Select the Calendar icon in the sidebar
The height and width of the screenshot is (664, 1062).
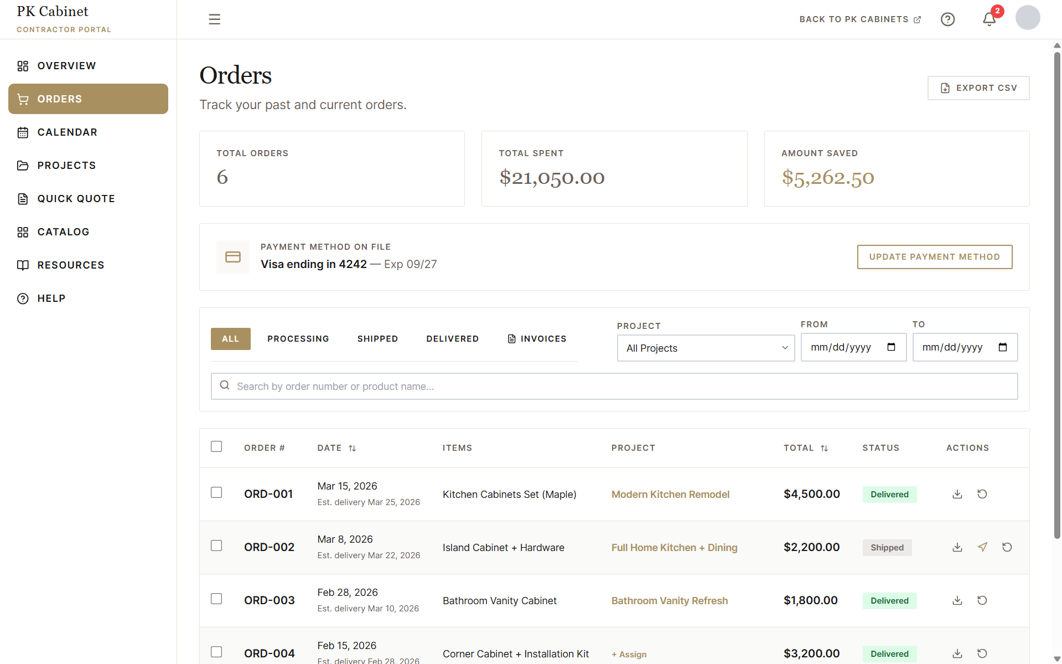click(x=23, y=132)
